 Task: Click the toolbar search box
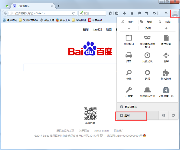tap(92, 13)
